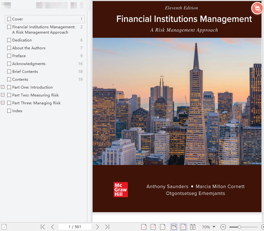Click the McGraw Hill logo on cover
264x231 pixels.
pos(121,190)
